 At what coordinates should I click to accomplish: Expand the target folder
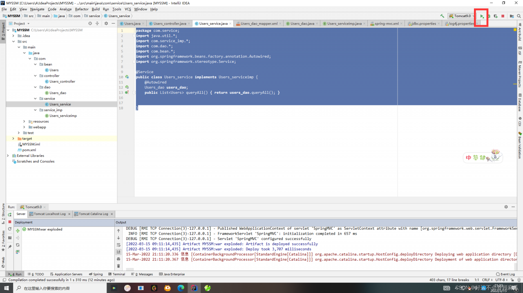click(13, 139)
